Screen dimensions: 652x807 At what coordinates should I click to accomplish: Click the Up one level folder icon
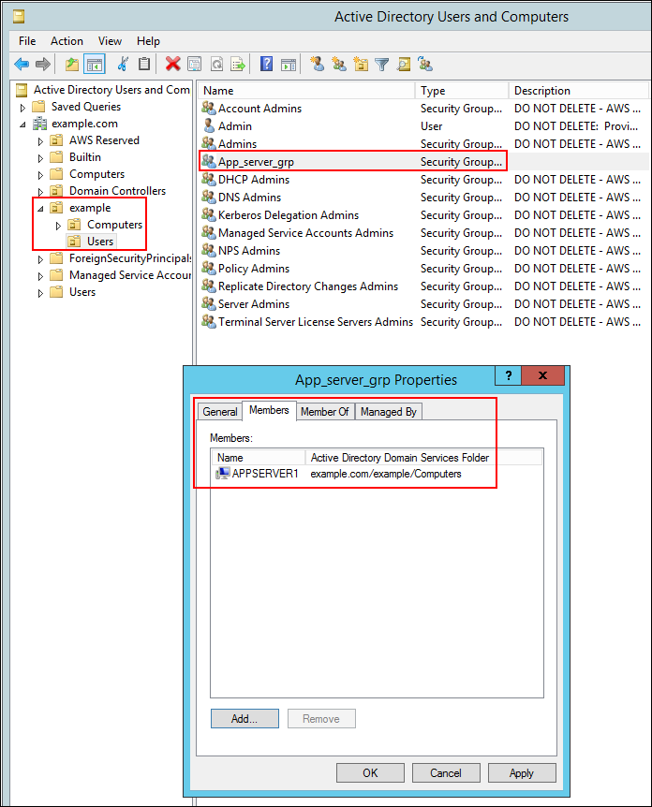[x=72, y=65]
